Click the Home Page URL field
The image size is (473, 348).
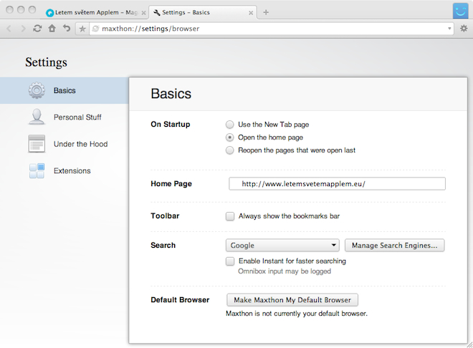pos(337,184)
